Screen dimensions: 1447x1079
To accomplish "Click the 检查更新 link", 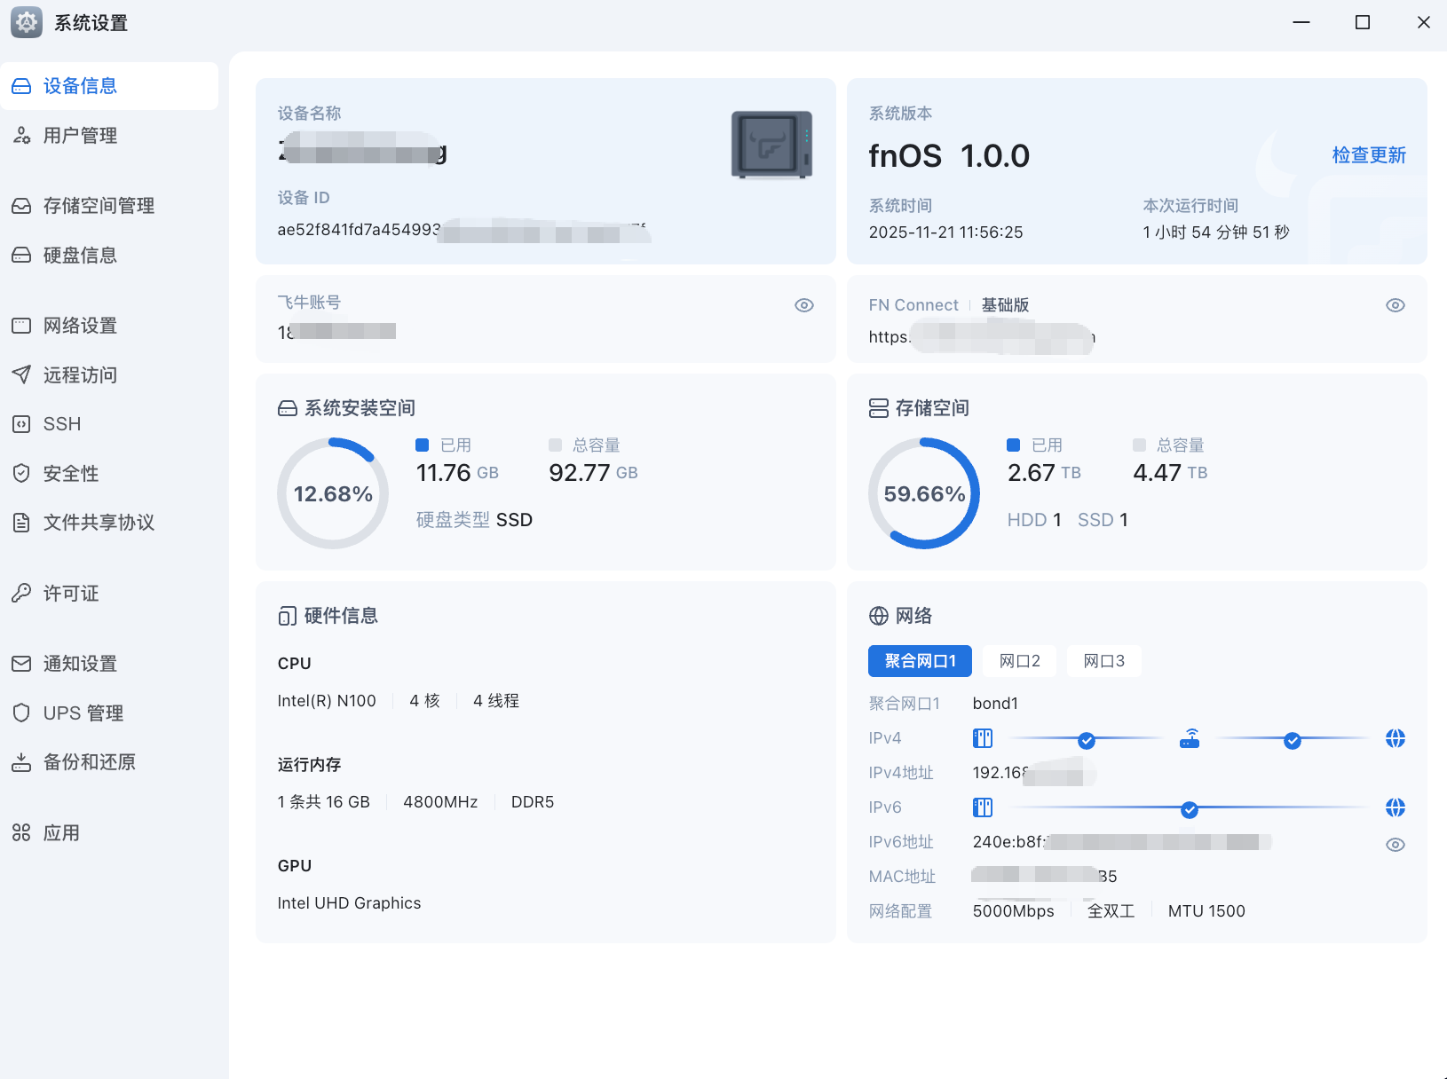I will (1369, 155).
